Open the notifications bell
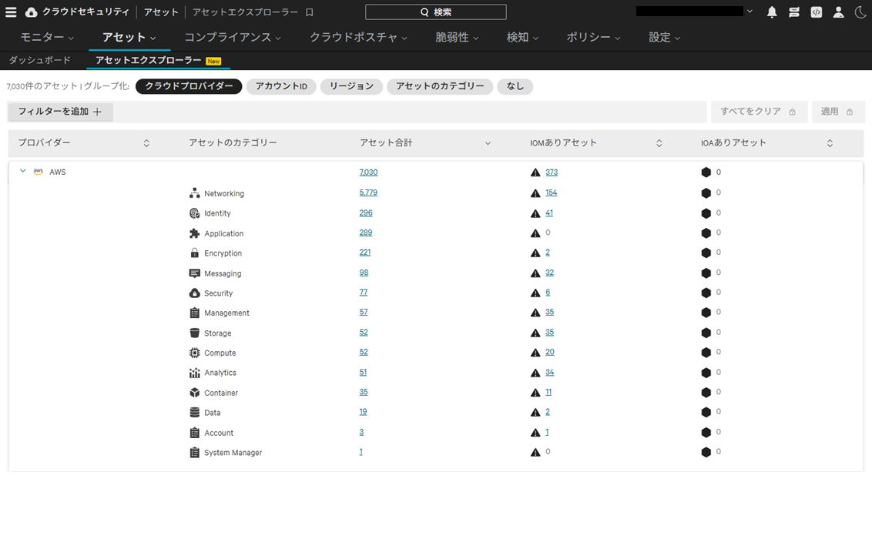The width and height of the screenshot is (872, 539). tap(772, 12)
